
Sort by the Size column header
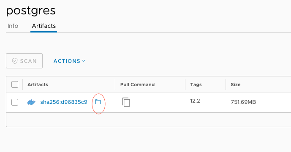point(236,84)
